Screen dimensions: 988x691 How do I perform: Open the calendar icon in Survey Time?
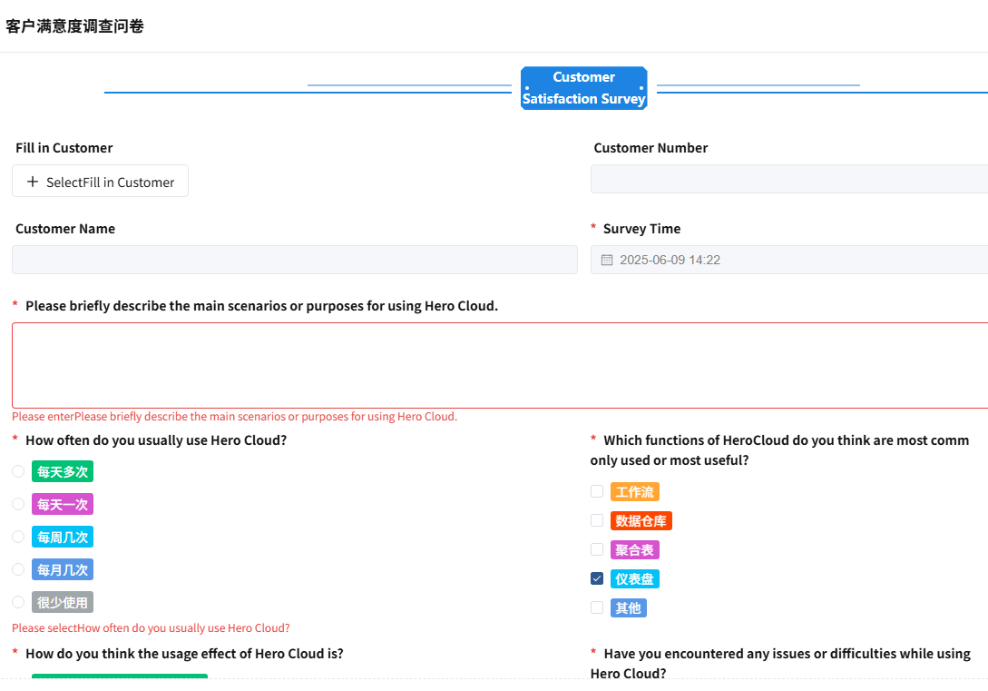pyautogui.click(x=607, y=260)
